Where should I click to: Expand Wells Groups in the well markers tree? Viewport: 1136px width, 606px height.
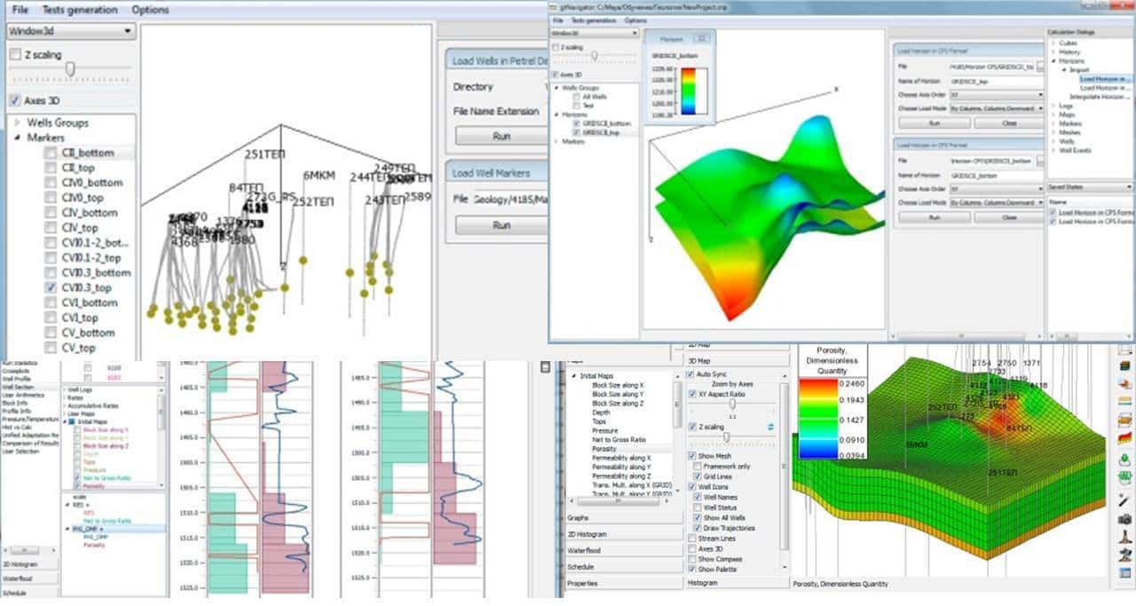point(18,122)
